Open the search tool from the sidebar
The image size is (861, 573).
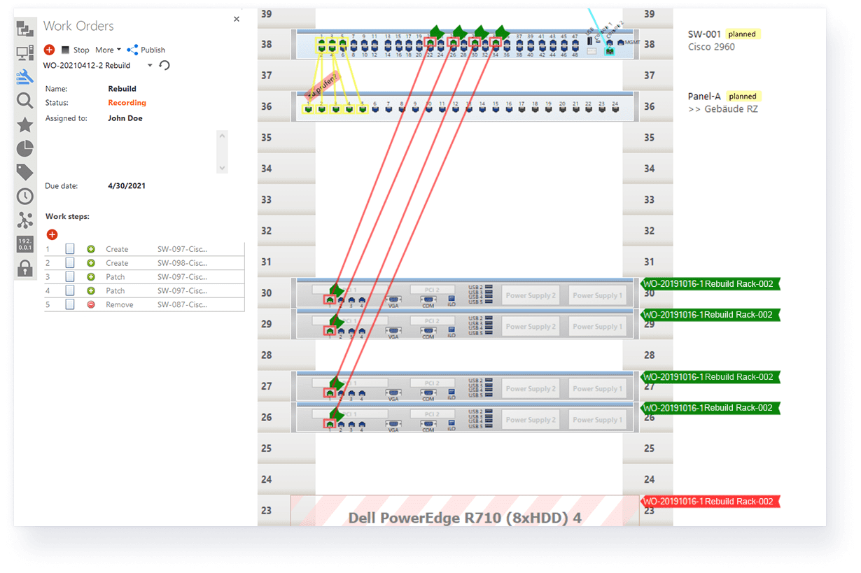pos(24,100)
